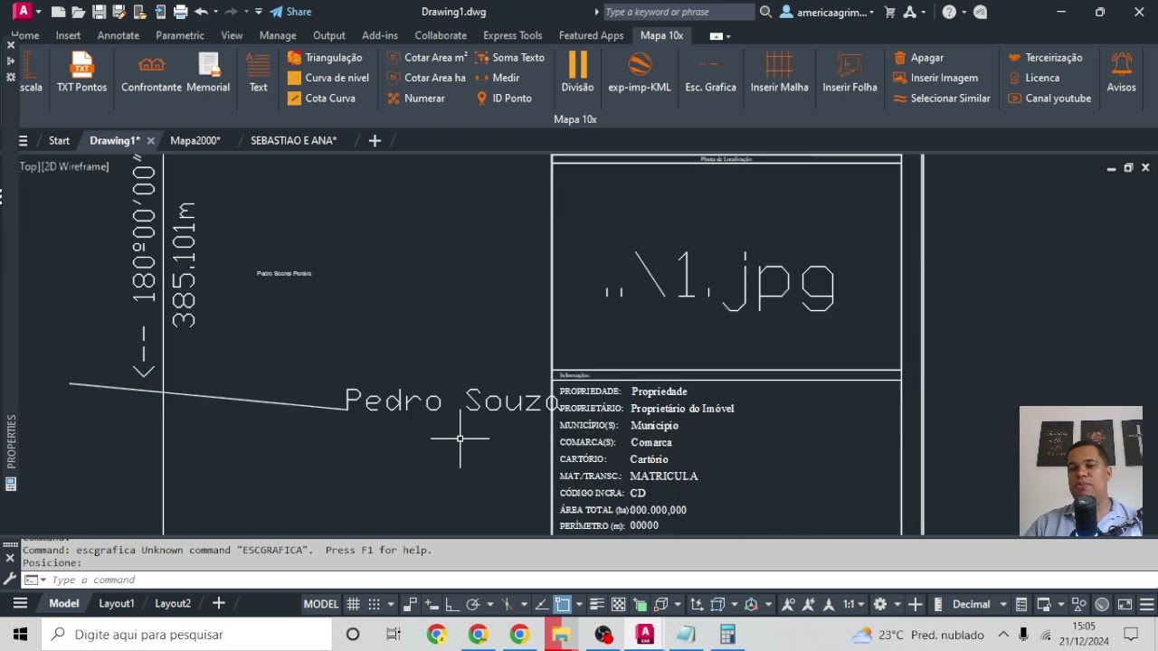The width and height of the screenshot is (1158, 651).
Task: Toggle Clean Screen in status bar
Action: tap(1125, 604)
